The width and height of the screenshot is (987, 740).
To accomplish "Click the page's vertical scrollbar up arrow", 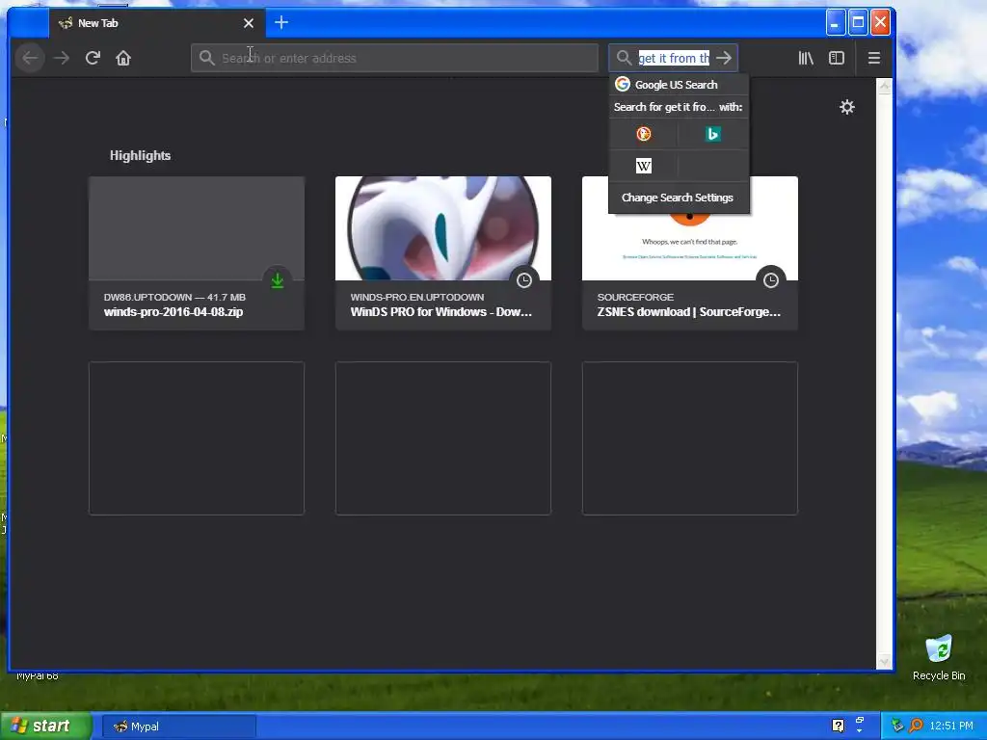I will 885,86.
